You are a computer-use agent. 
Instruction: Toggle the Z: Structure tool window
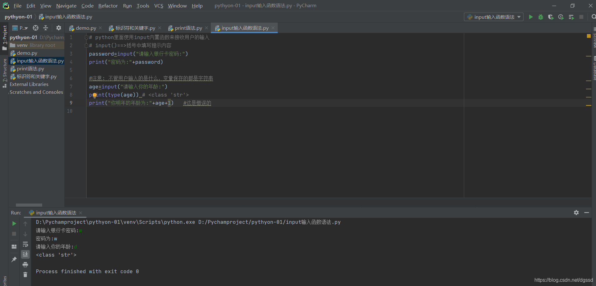[x=4, y=73]
